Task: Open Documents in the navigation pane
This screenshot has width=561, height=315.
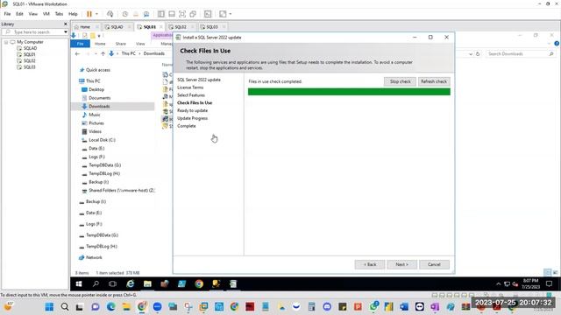Action: (99, 98)
